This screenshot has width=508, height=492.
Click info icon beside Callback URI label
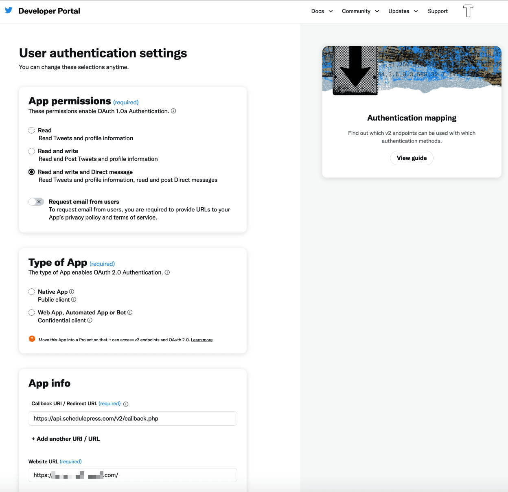(126, 404)
